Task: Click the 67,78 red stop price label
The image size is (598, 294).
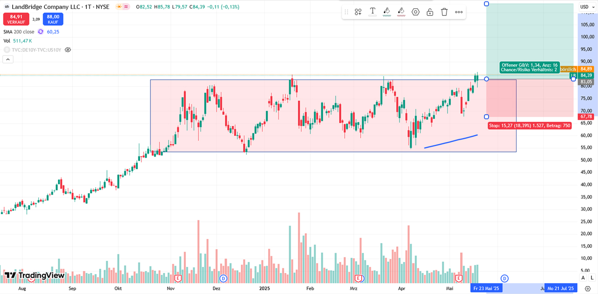Action: click(586, 116)
